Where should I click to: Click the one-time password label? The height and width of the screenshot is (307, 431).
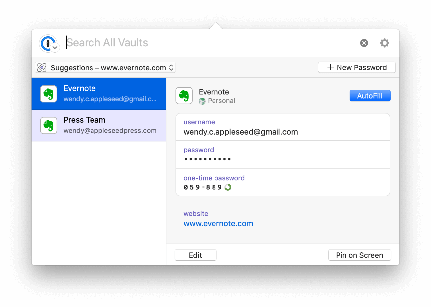point(214,178)
